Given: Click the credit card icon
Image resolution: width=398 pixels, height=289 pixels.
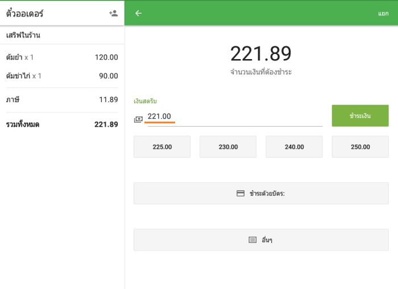Looking at the screenshot, I should pos(241,193).
